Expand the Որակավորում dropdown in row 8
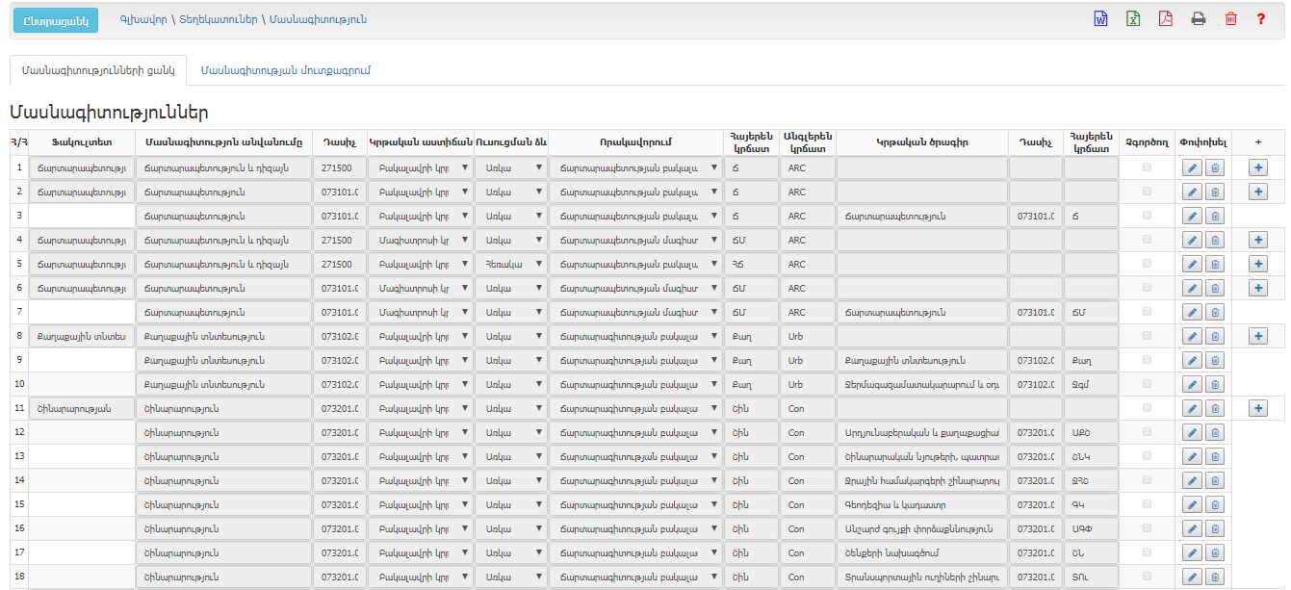1291x590 pixels. click(635, 336)
